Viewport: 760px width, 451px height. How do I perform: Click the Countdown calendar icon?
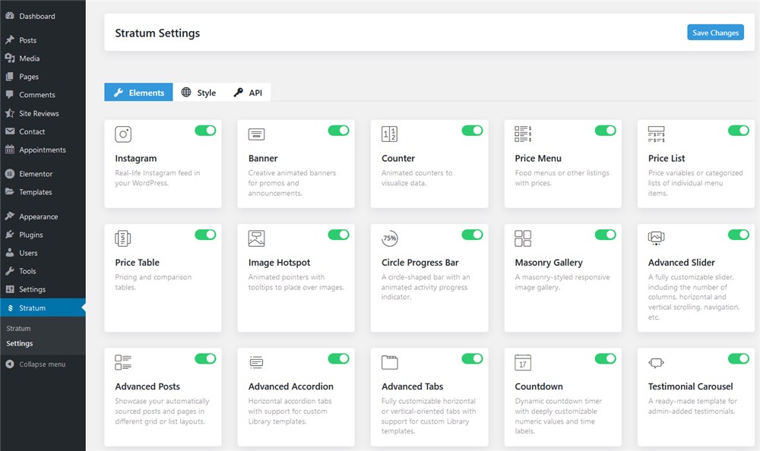coord(523,362)
